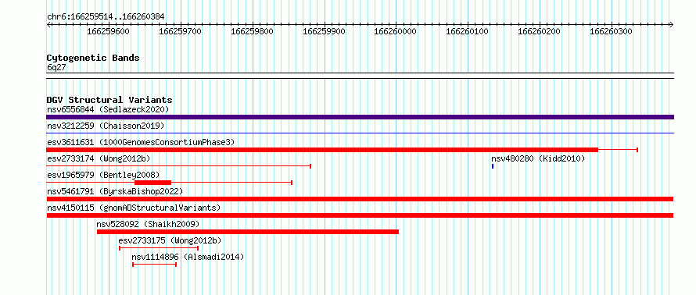
Task: Click the nsv6556844 (Sedlazeck2020) variant label
Action: coord(108,109)
